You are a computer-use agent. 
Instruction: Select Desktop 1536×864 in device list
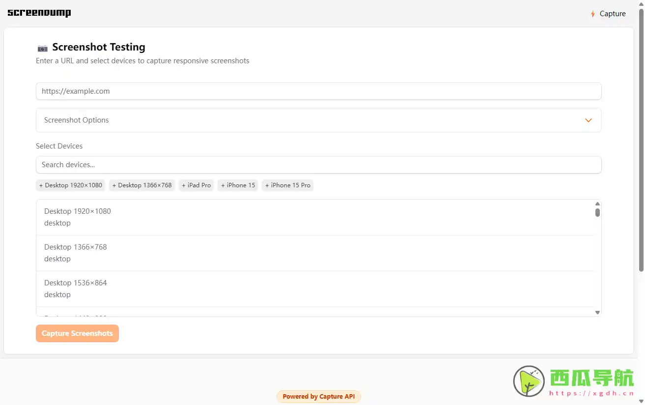point(314,289)
